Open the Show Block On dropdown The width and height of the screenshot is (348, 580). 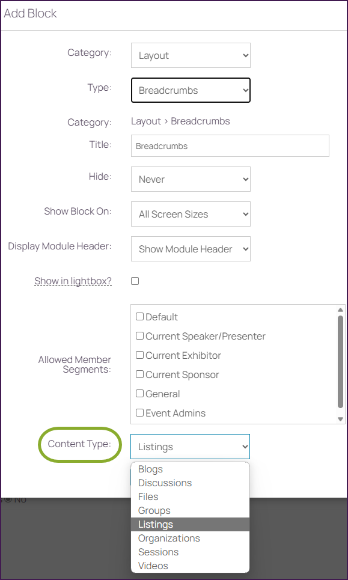(191, 214)
